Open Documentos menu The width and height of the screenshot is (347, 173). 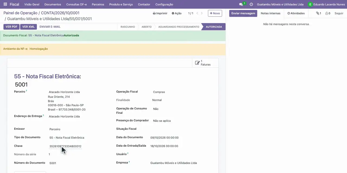coord(53,4)
